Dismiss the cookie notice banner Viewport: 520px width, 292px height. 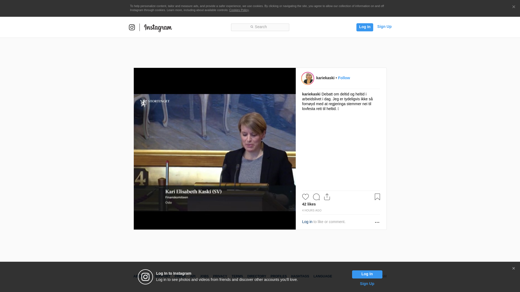coord(513,7)
